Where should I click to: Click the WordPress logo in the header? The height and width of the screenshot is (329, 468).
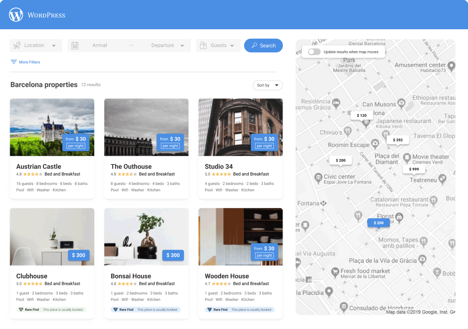point(16,15)
